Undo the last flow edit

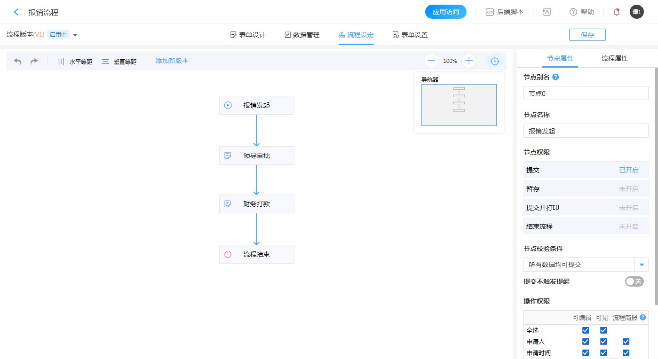18,61
